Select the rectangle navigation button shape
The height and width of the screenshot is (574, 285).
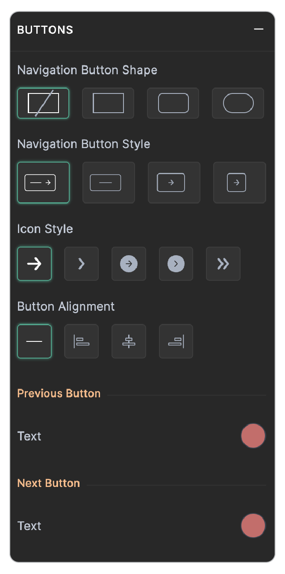pos(108,103)
